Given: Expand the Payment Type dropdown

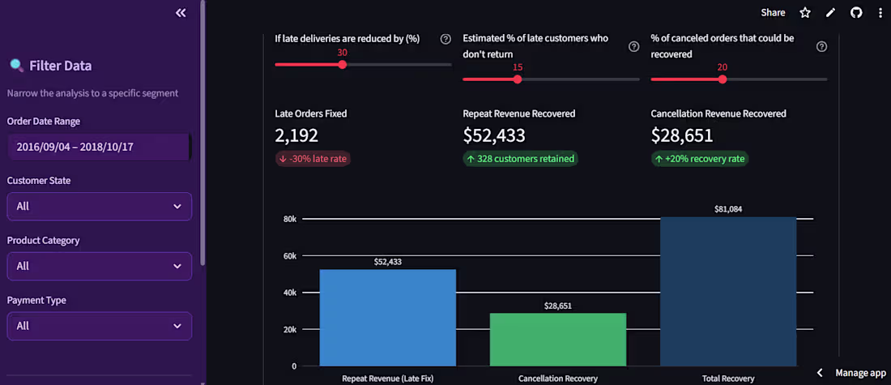Looking at the screenshot, I should point(100,326).
